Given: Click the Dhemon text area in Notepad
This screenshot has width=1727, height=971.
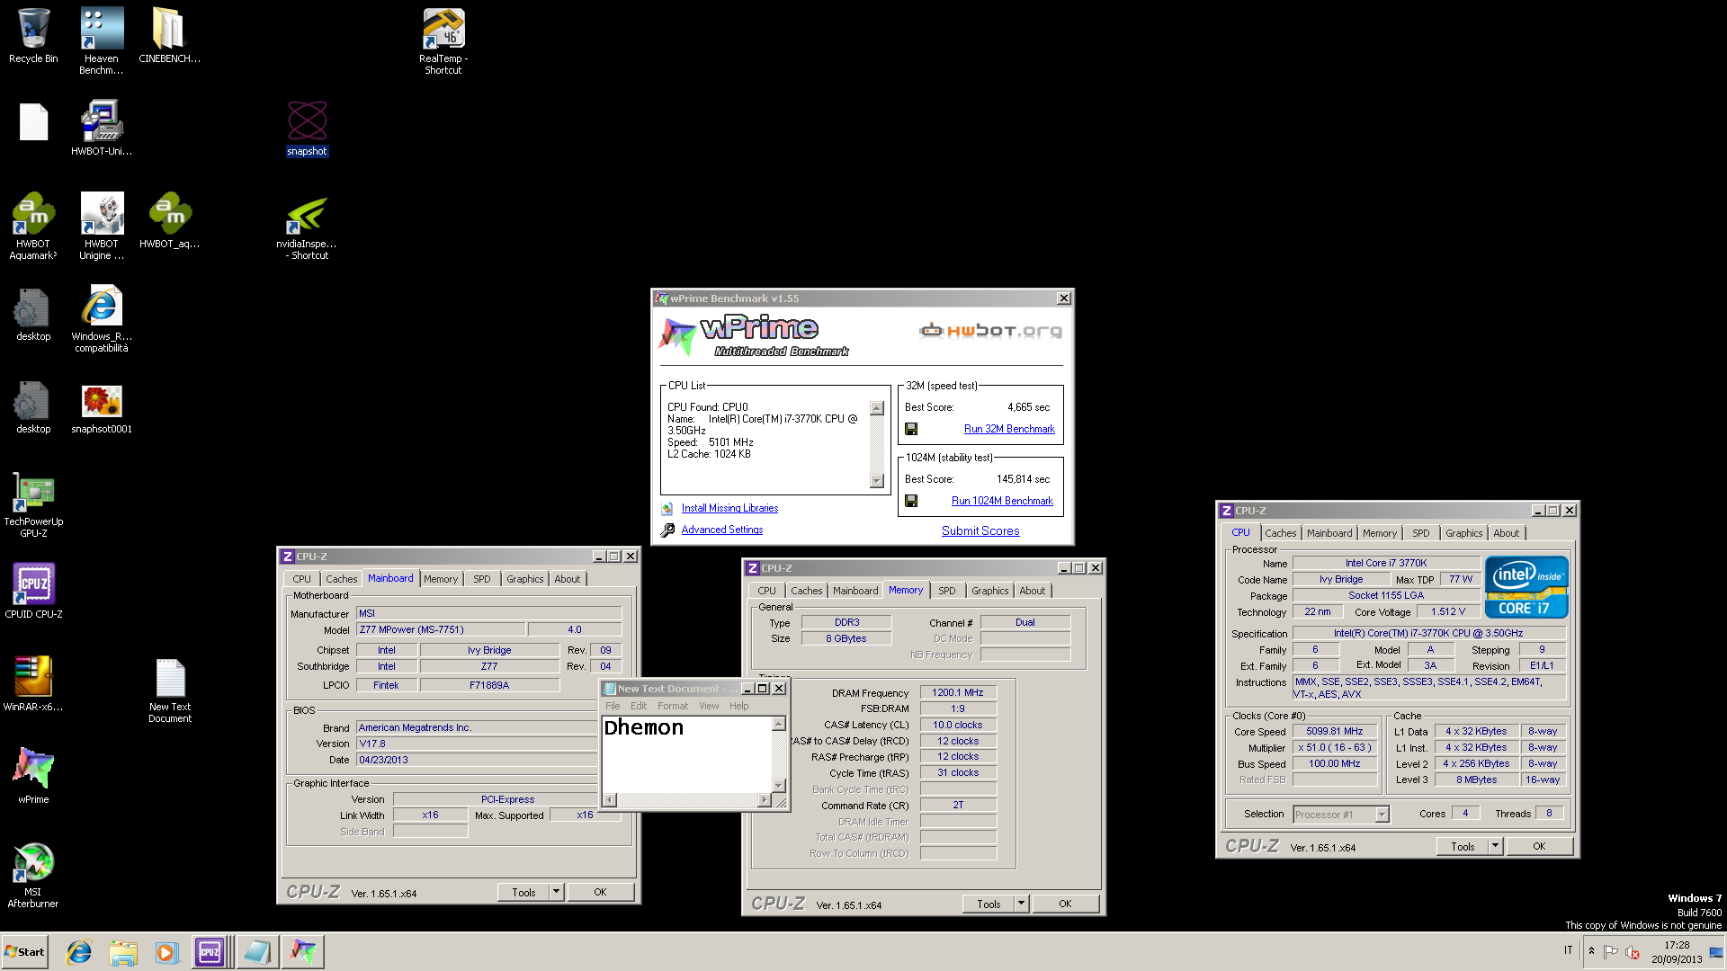Looking at the screenshot, I should click(687, 753).
